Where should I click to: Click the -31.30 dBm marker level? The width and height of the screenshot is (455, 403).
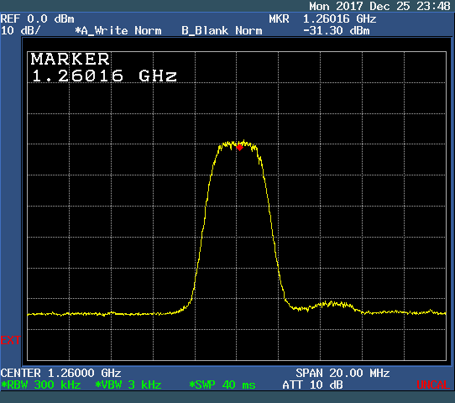[337, 30]
